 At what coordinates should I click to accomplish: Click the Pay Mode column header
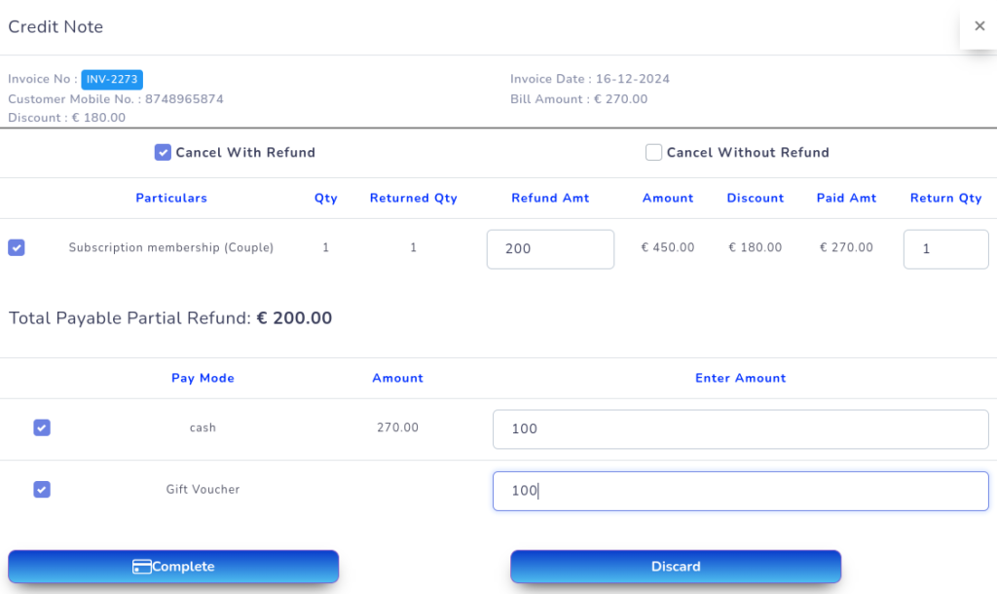point(203,378)
